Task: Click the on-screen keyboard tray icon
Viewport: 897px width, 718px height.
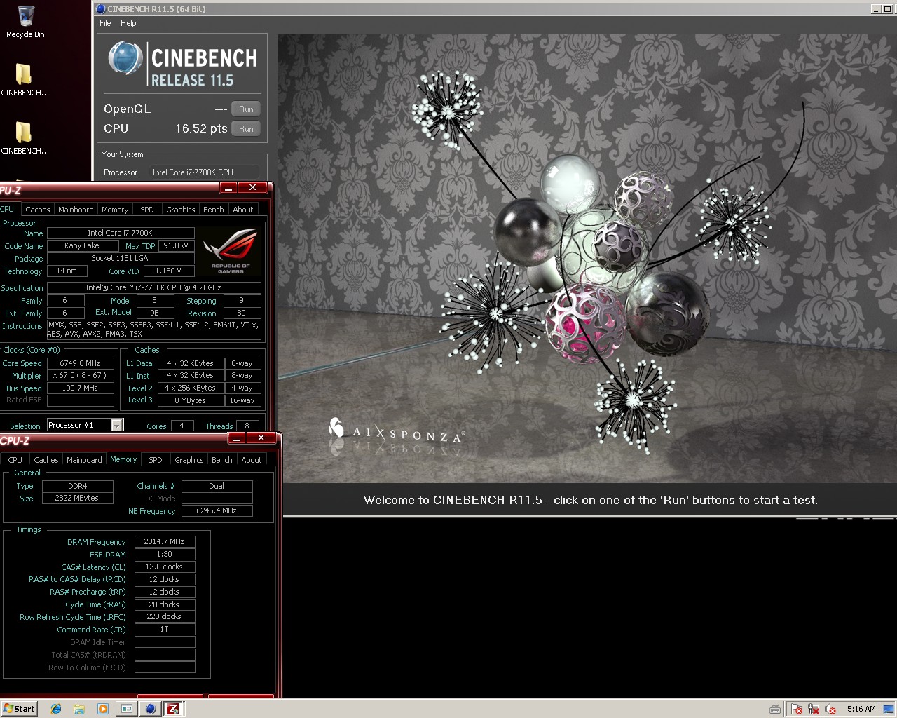Action: pyautogui.click(x=775, y=709)
